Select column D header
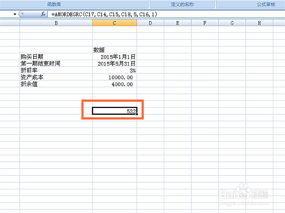Viewport: 285px width, 213px height. 150,23
